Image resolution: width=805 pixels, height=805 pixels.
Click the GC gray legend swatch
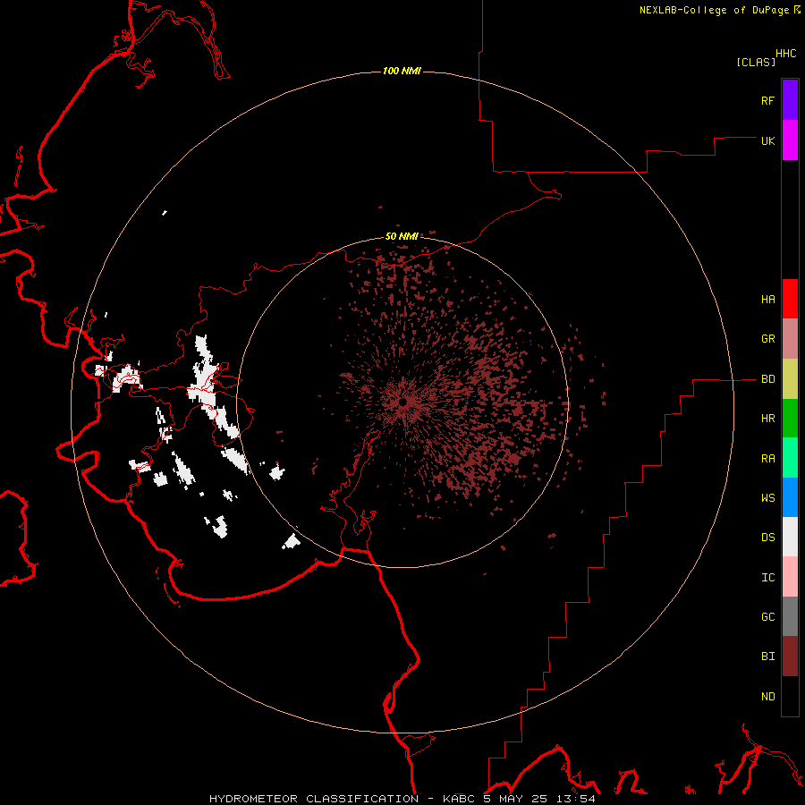coord(790,616)
